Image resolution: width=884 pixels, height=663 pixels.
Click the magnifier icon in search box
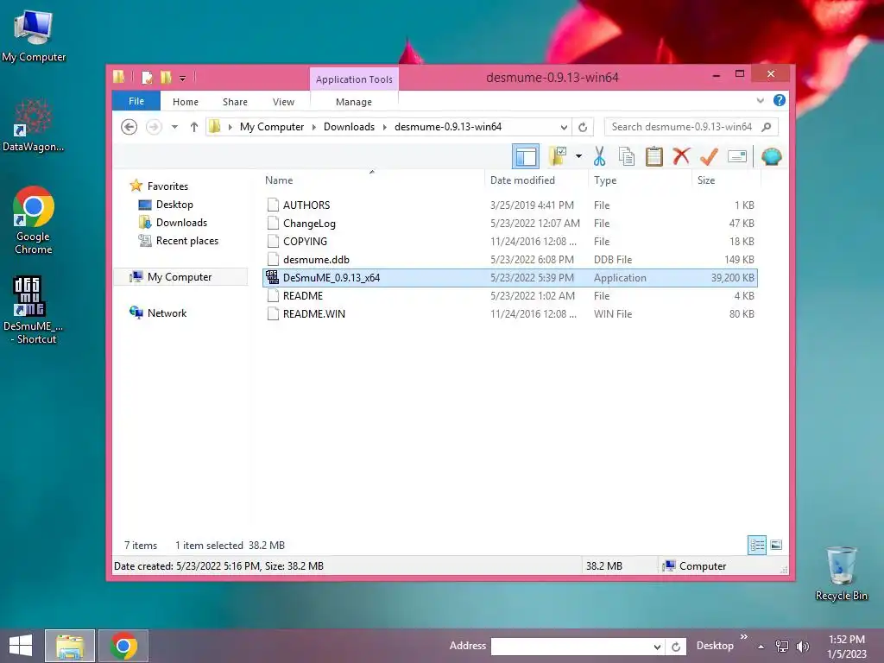(767, 127)
